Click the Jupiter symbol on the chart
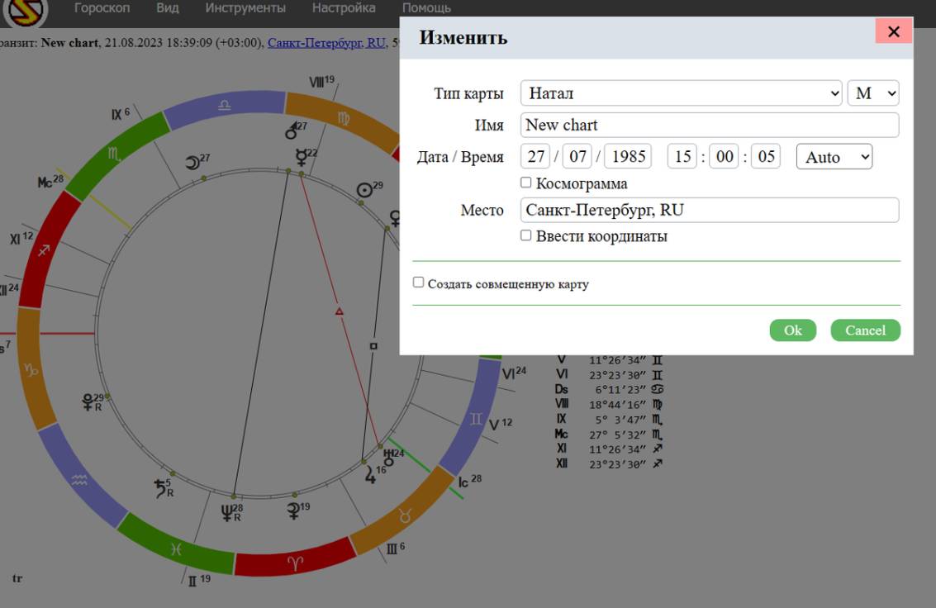 coord(370,476)
